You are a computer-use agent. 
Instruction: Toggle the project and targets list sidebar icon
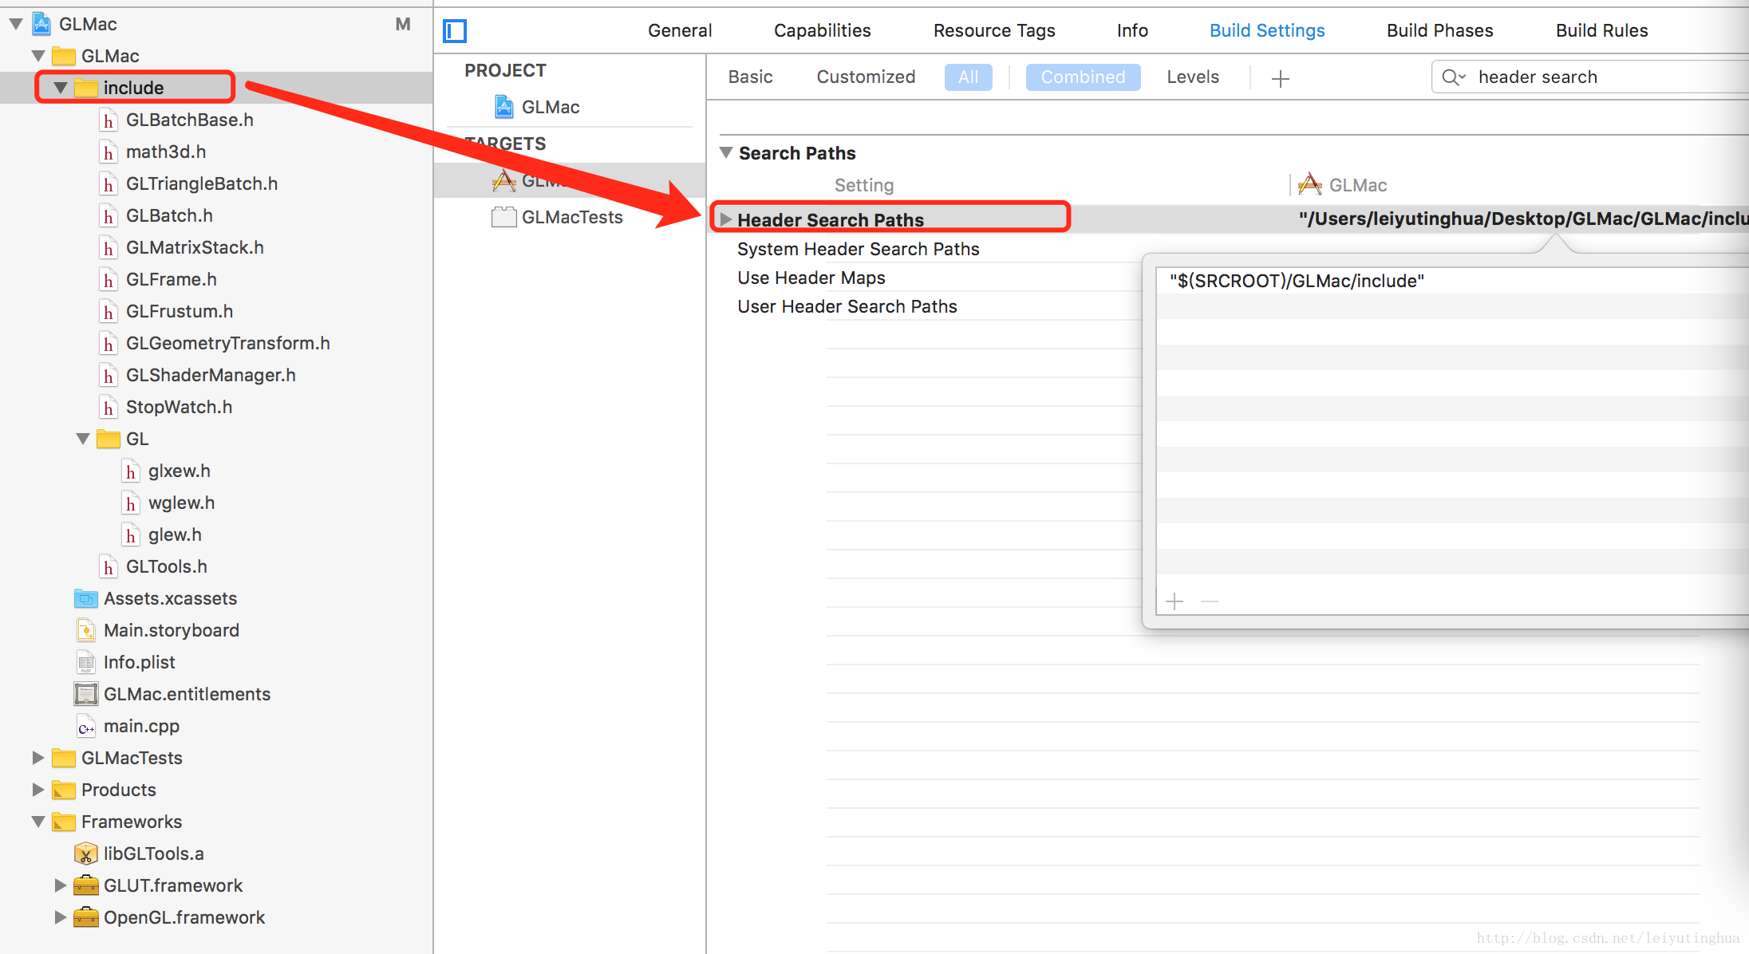tap(455, 31)
